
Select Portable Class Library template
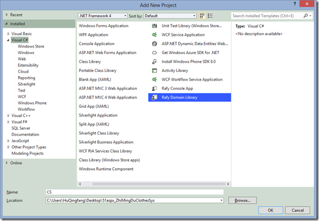98,71
